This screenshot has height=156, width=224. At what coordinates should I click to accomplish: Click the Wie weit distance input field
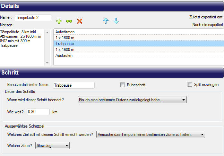38,112
